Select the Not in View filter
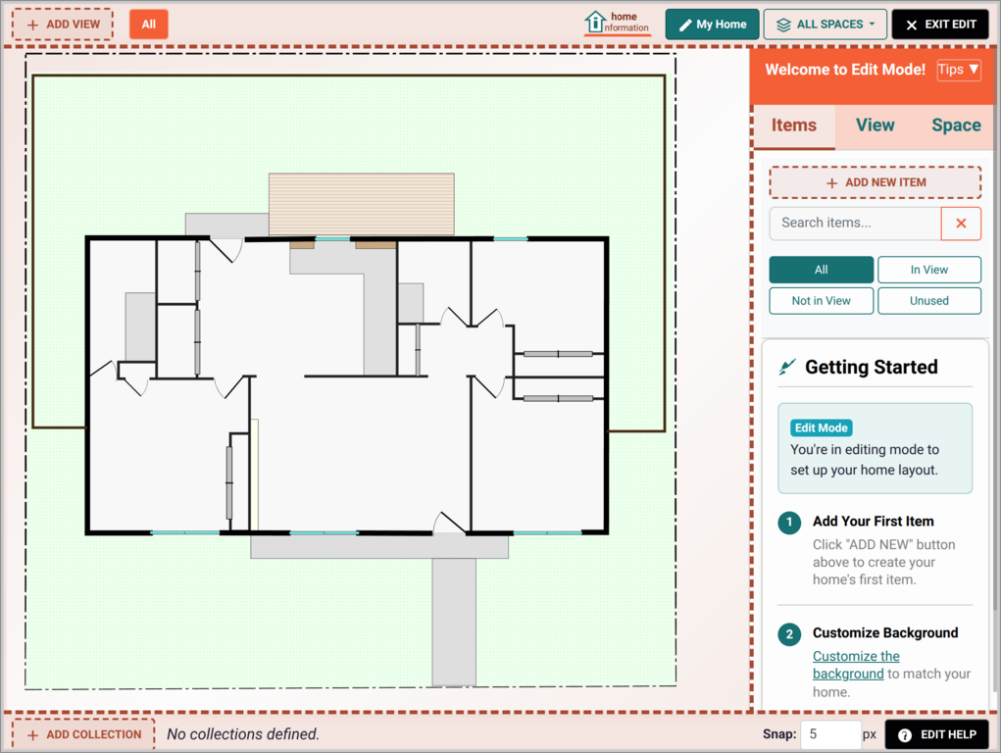The height and width of the screenshot is (753, 1001). click(821, 301)
